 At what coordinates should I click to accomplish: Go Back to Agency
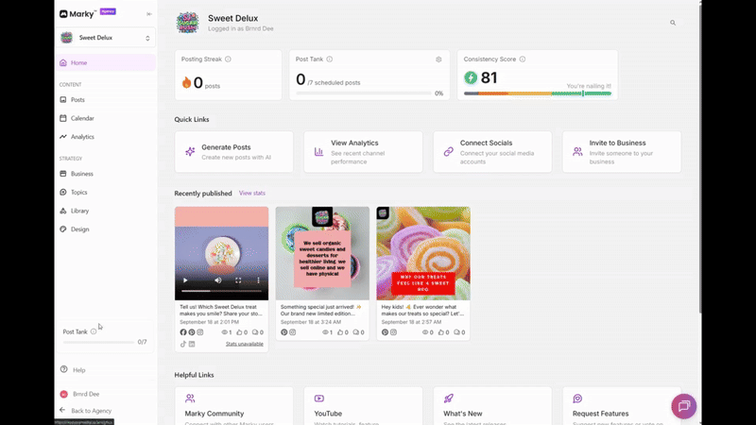[86, 411]
